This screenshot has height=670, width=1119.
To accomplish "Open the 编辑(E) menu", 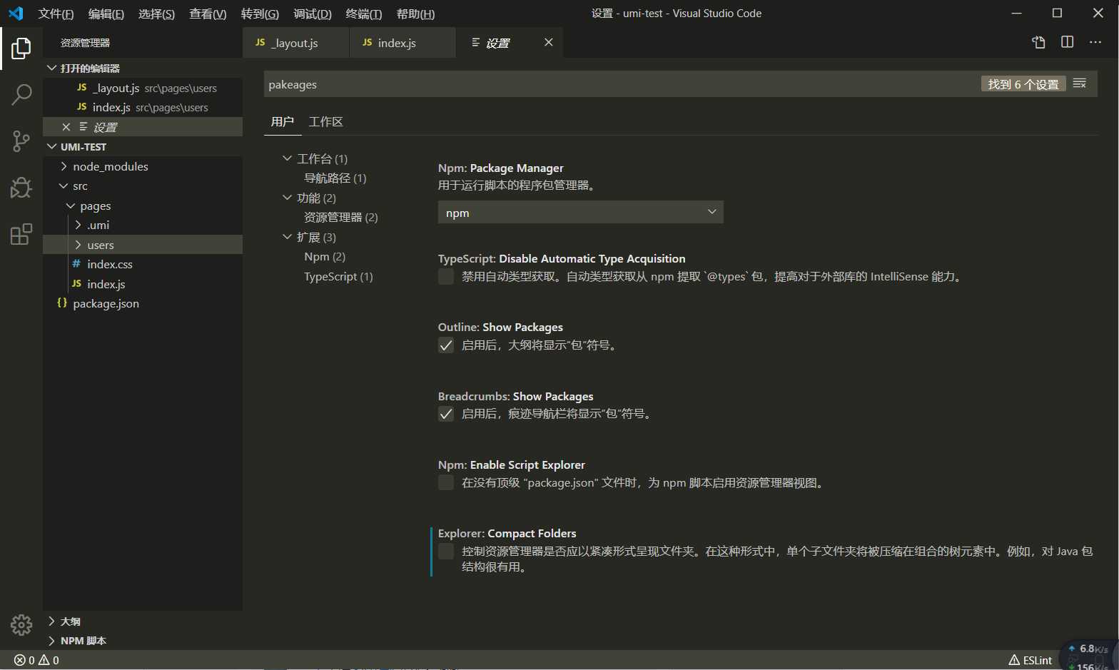I will tap(106, 14).
